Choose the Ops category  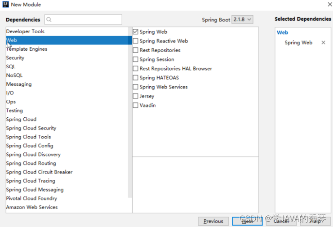tap(67, 102)
